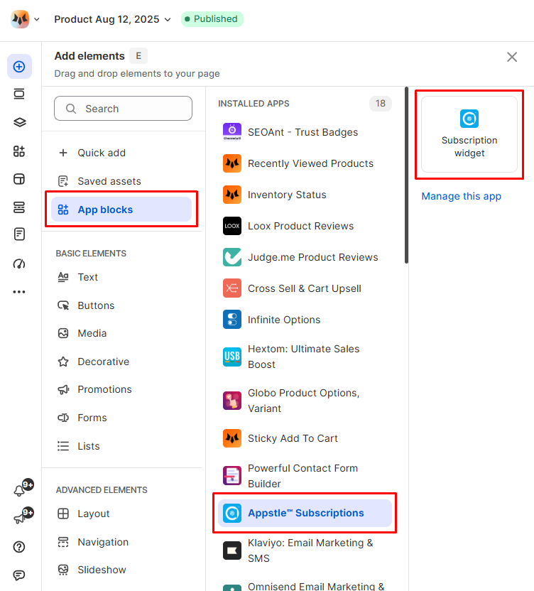Expand the logo menu chevron at top left

[36, 19]
